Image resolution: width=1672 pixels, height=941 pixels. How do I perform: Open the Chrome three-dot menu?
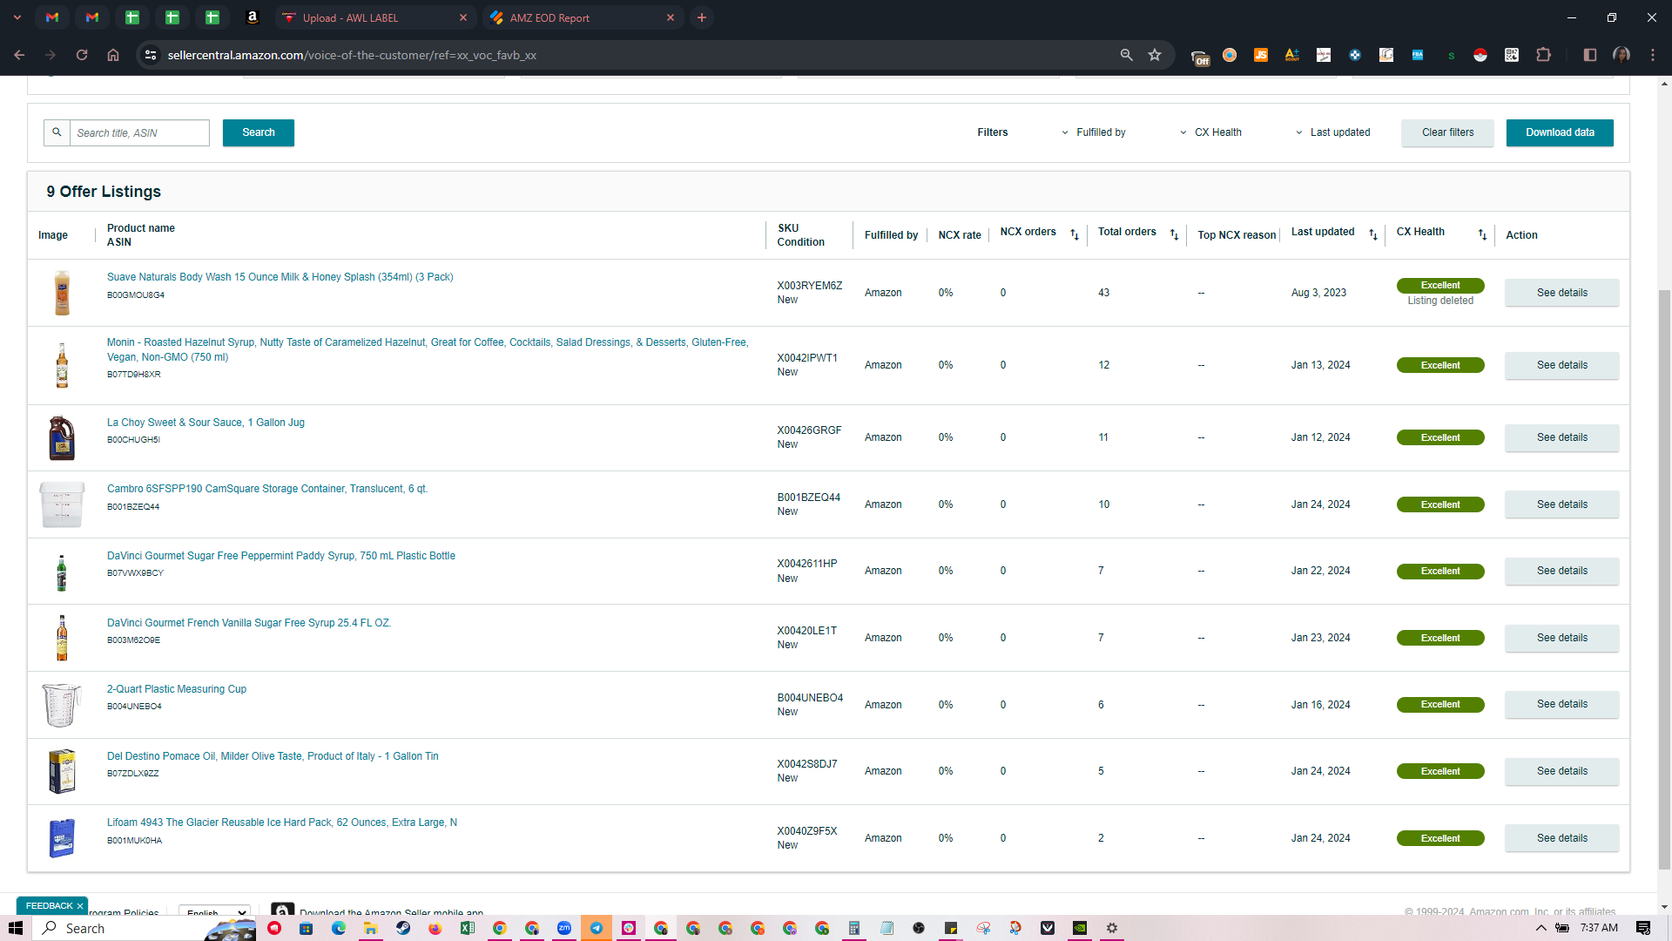pos(1653,55)
